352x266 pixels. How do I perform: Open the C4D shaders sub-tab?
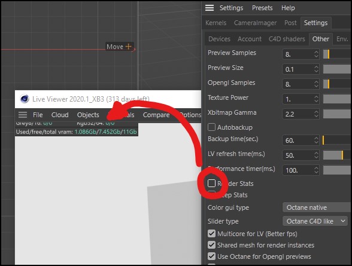point(287,39)
